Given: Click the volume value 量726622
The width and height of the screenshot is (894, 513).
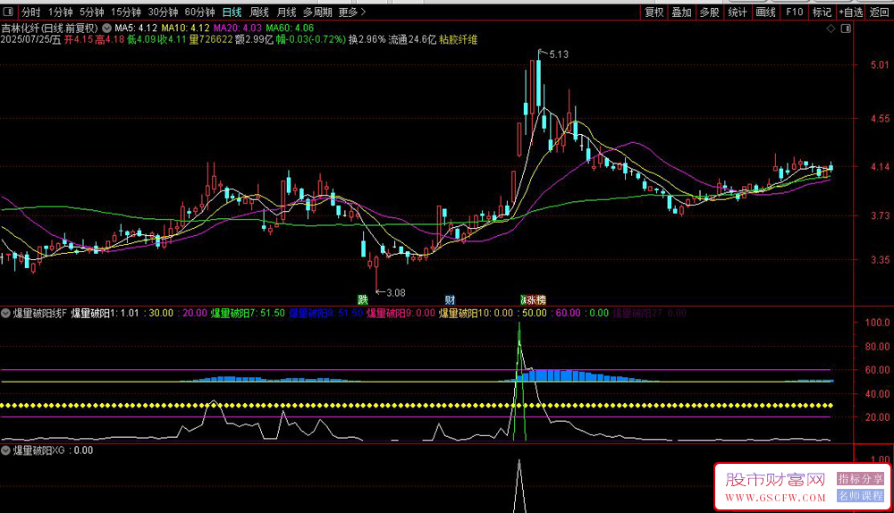Looking at the screenshot, I should pyautogui.click(x=211, y=39).
